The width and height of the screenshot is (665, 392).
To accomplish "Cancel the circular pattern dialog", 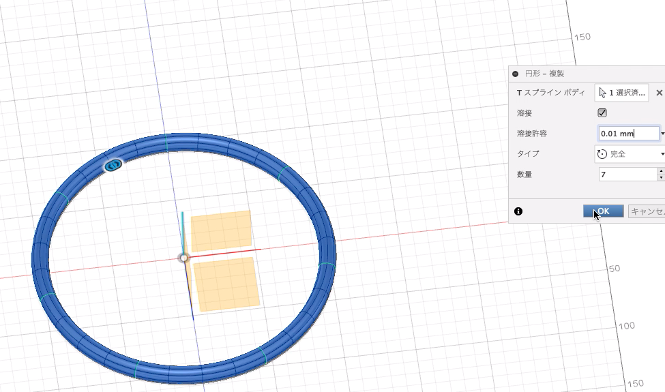I will 647,211.
